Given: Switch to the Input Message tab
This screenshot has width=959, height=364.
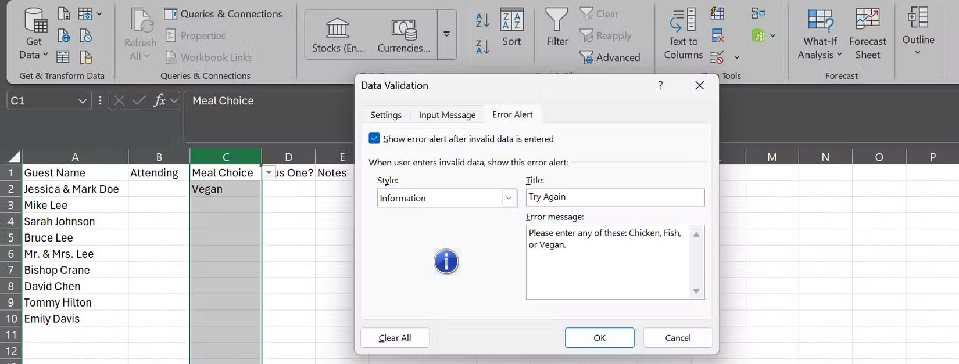Looking at the screenshot, I should point(447,115).
